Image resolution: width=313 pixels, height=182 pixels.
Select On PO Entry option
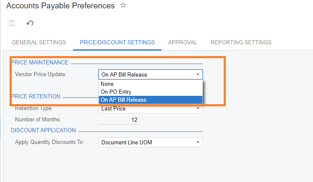tap(116, 92)
